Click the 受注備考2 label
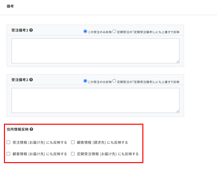 coord(20,80)
